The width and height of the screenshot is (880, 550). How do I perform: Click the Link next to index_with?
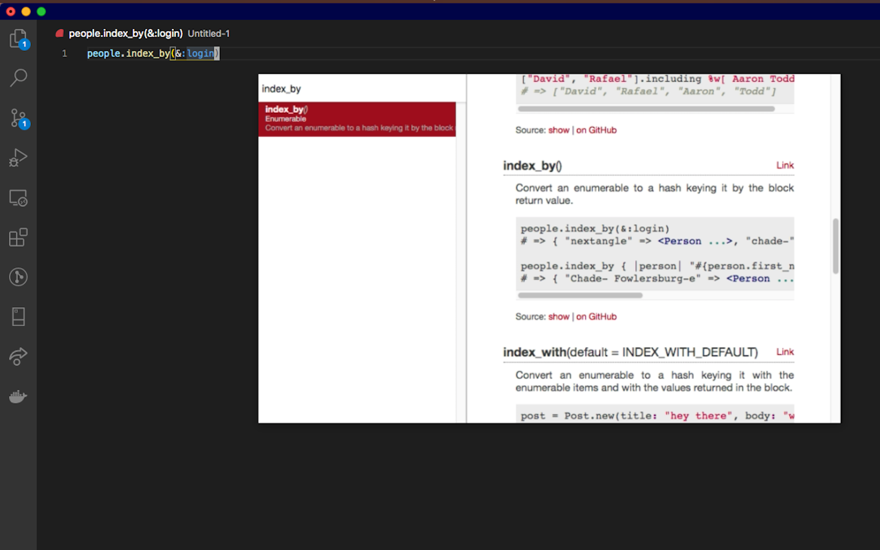(x=785, y=351)
